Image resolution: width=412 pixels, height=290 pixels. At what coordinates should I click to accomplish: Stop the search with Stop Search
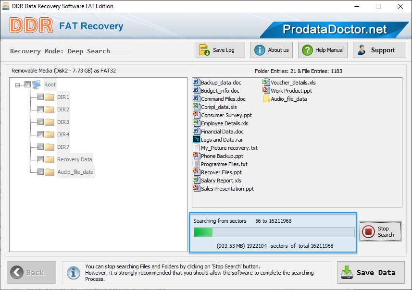point(380,231)
